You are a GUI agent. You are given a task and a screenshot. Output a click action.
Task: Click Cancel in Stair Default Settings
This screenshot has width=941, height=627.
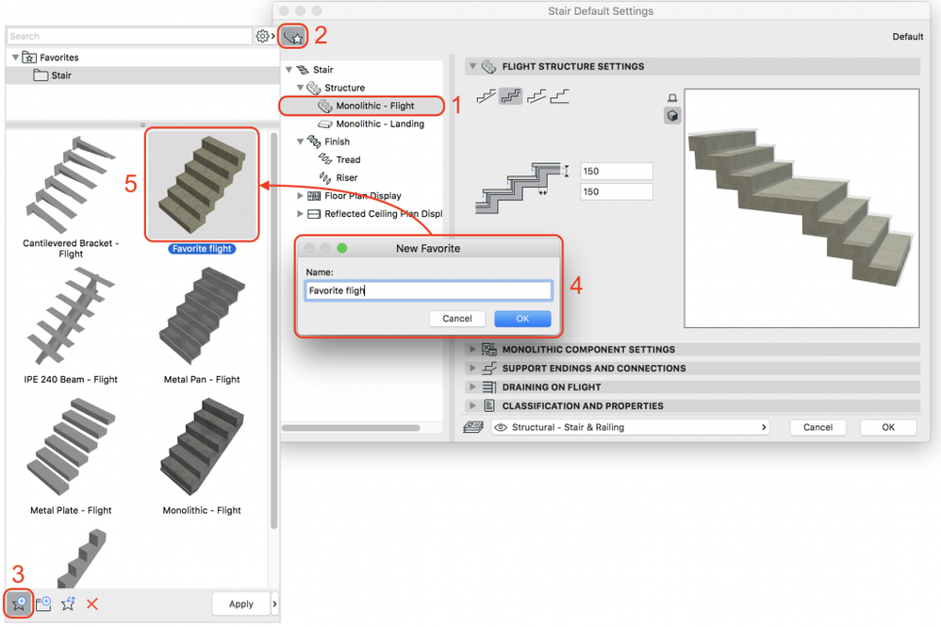[817, 427]
